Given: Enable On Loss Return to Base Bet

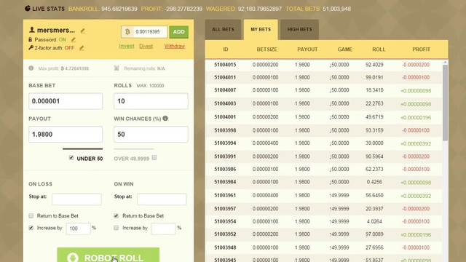Looking at the screenshot, I should pos(31,215).
